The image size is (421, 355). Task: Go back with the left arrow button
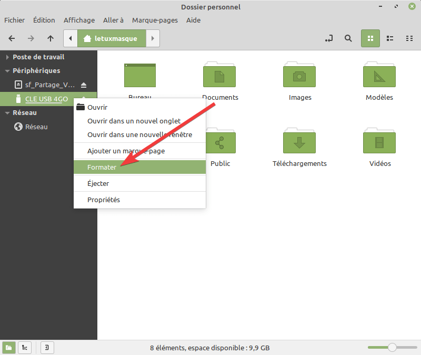(12, 38)
